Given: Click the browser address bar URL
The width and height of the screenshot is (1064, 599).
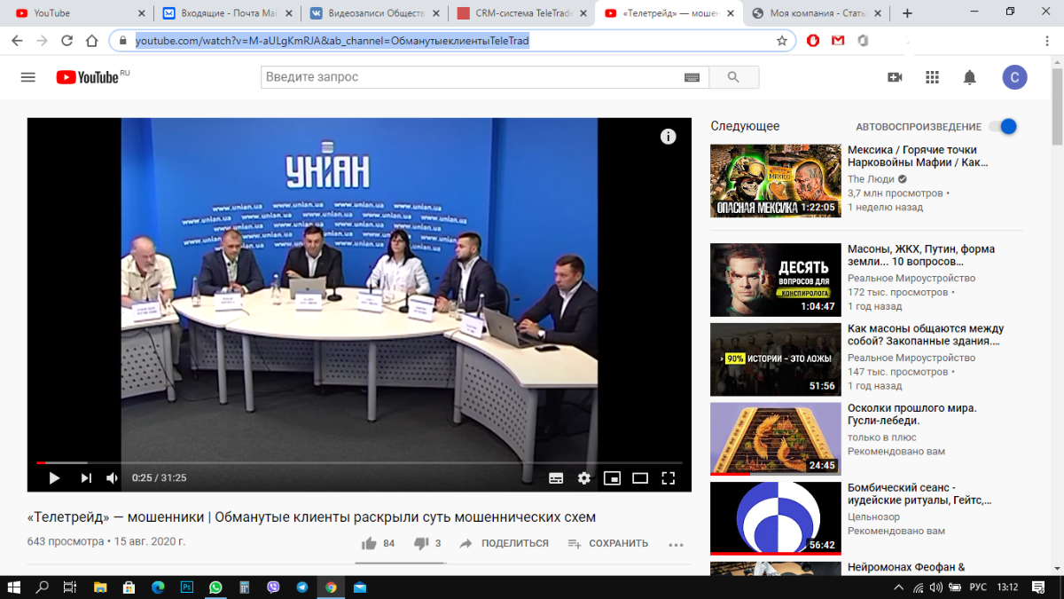Looking at the screenshot, I should tap(332, 41).
